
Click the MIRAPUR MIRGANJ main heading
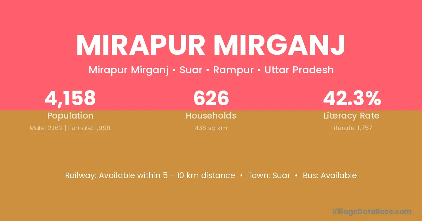[211, 46]
